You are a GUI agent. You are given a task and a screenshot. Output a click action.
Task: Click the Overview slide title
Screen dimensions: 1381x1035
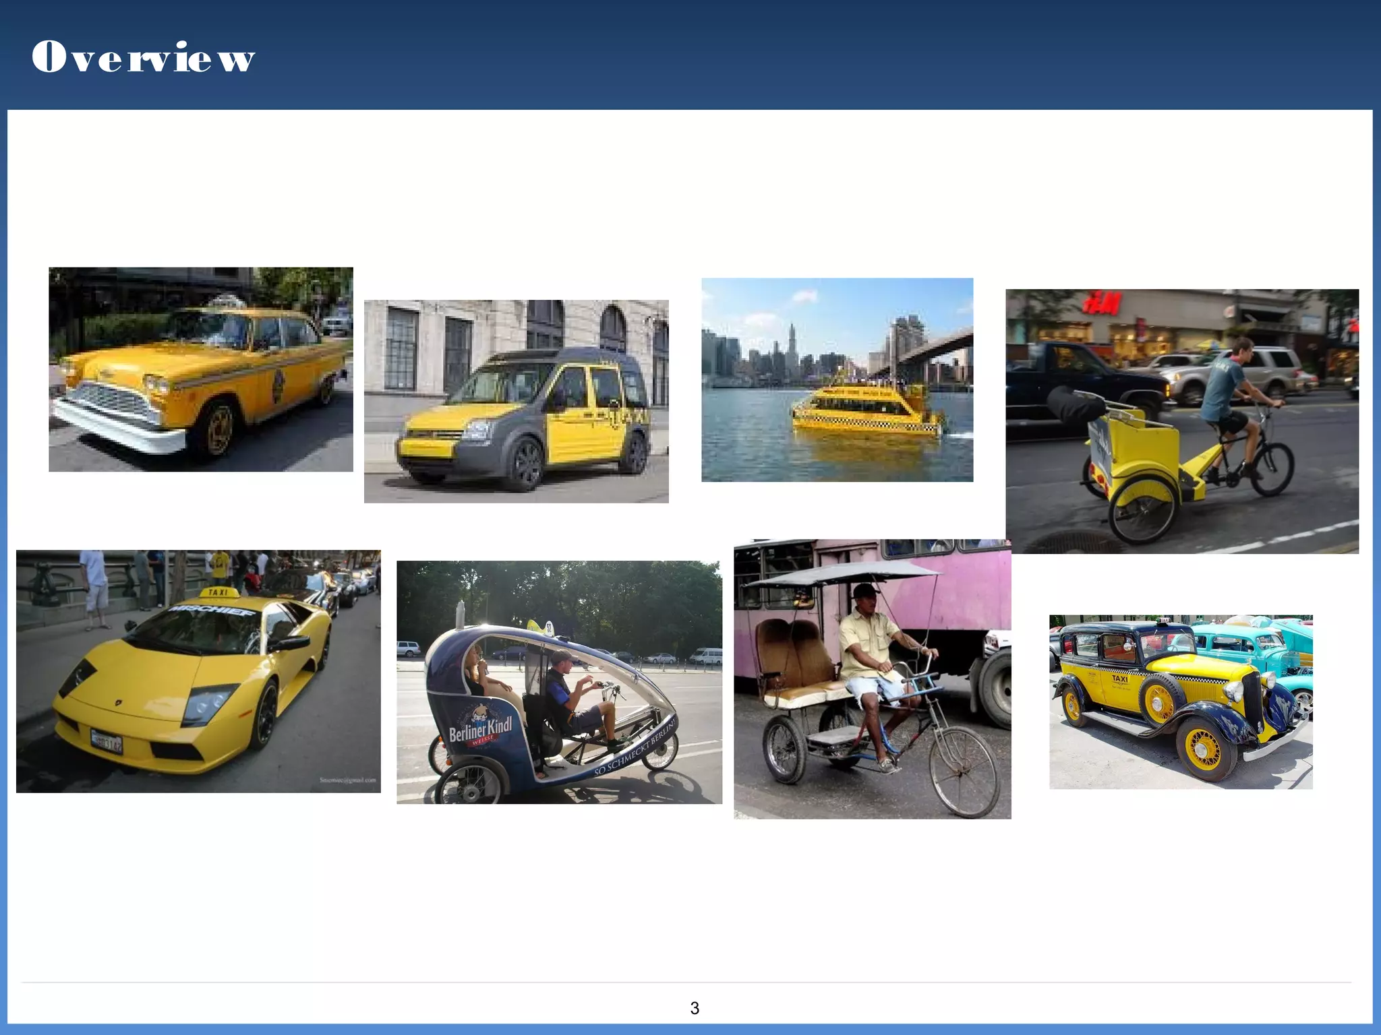pyautogui.click(x=143, y=57)
